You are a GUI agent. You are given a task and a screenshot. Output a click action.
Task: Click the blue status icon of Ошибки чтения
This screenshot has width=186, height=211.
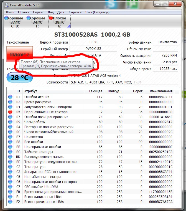pos(10,97)
